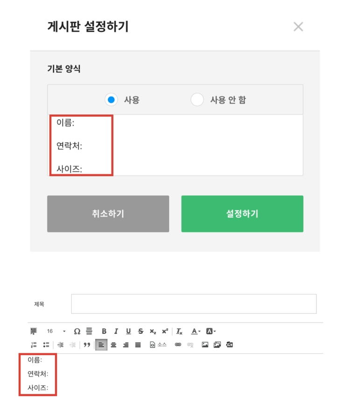The height and width of the screenshot is (414, 350).
Task: Select the 사용 안 함 radio option
Action: pos(197,100)
